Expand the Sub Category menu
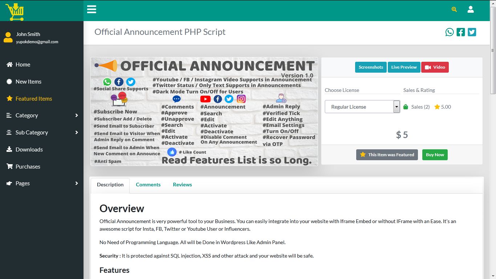Screen dimensions: 496x279 pos(31,132)
